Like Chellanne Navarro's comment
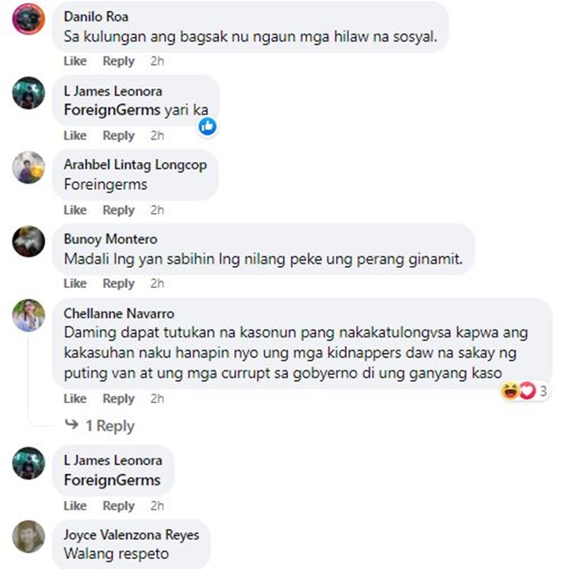This screenshot has width=587, height=569. 75,398
